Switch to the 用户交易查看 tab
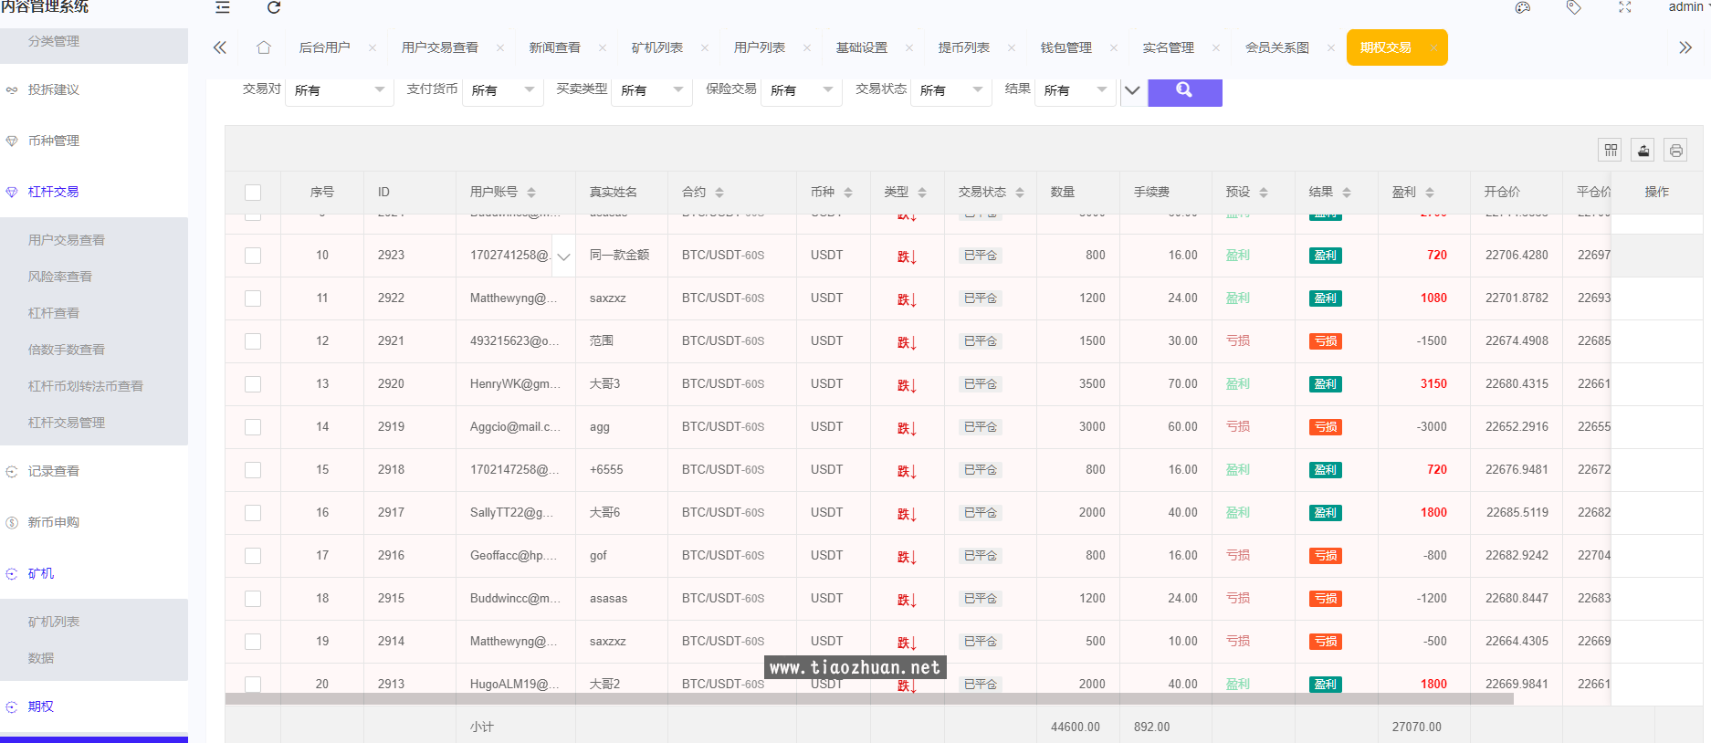Viewport: 1711px width, 743px height. (440, 47)
